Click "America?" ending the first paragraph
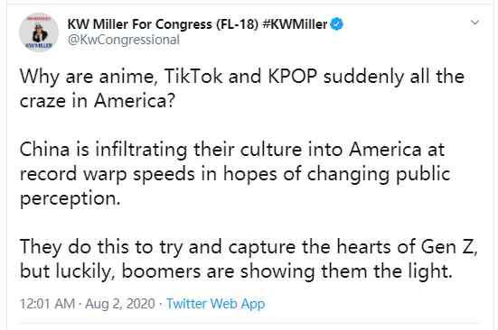 (135, 101)
